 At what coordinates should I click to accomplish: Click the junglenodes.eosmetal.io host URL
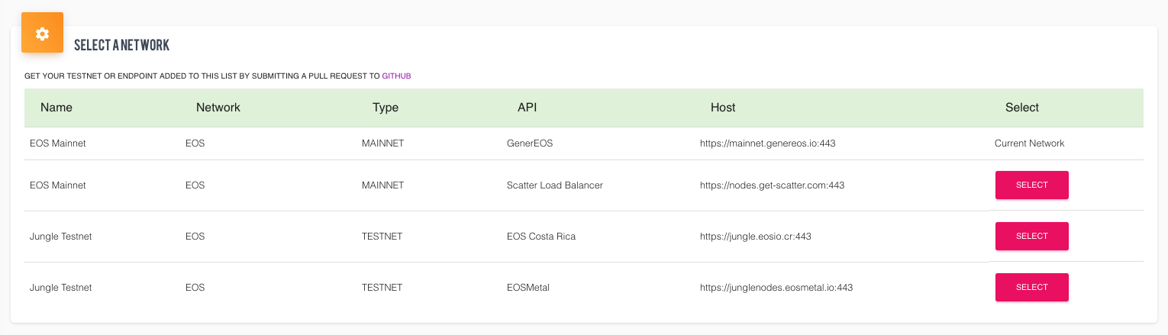tap(776, 288)
